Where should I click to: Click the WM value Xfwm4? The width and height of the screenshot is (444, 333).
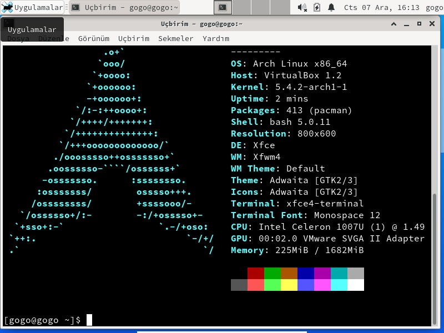click(x=267, y=157)
